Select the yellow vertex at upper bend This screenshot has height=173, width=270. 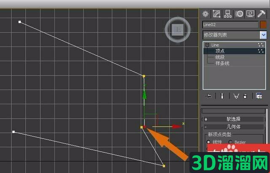point(144,76)
